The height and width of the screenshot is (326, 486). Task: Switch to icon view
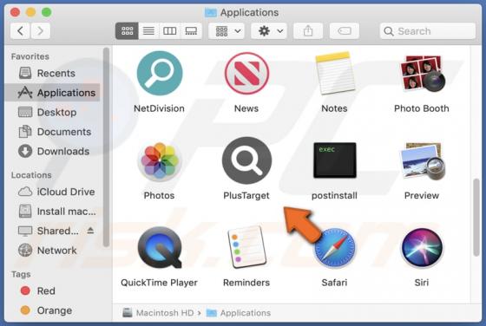127,31
